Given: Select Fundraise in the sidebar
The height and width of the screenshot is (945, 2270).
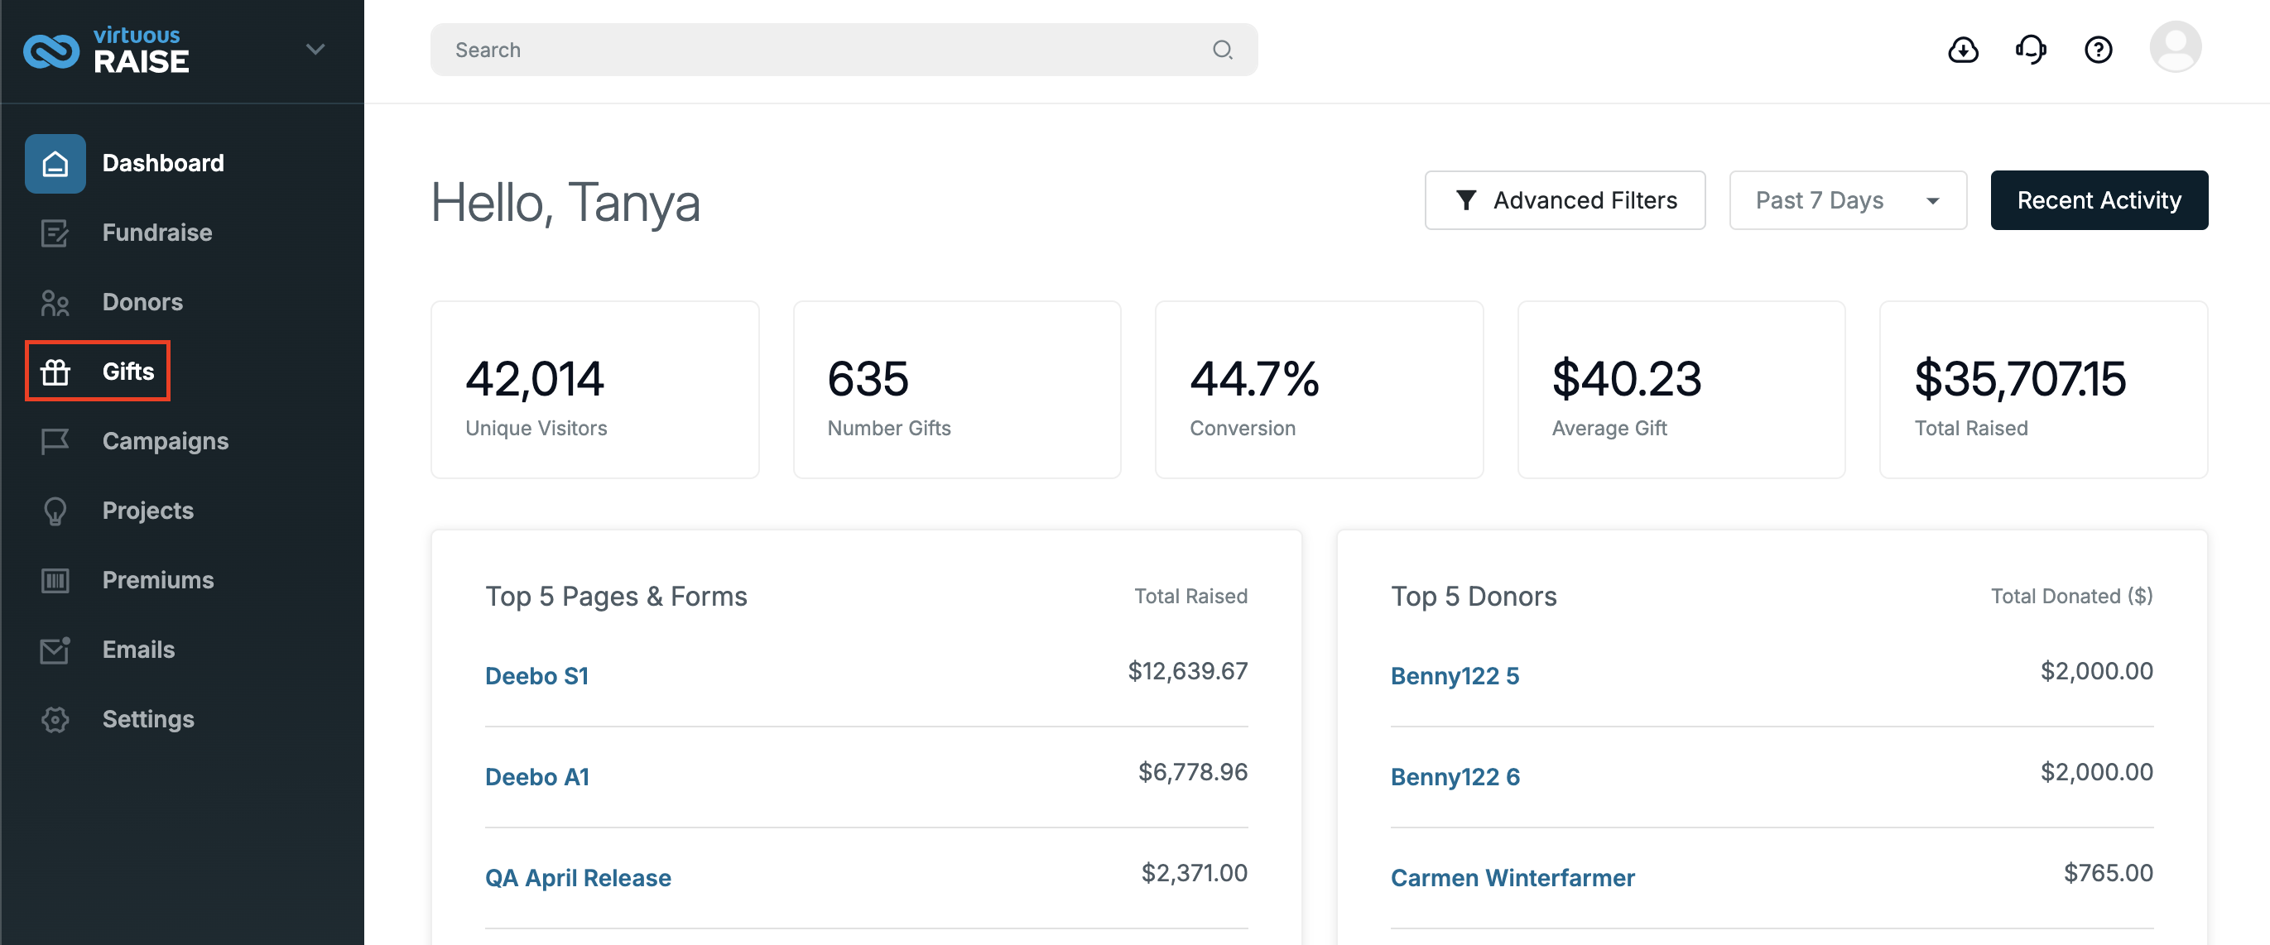Looking at the screenshot, I should pyautogui.click(x=156, y=233).
